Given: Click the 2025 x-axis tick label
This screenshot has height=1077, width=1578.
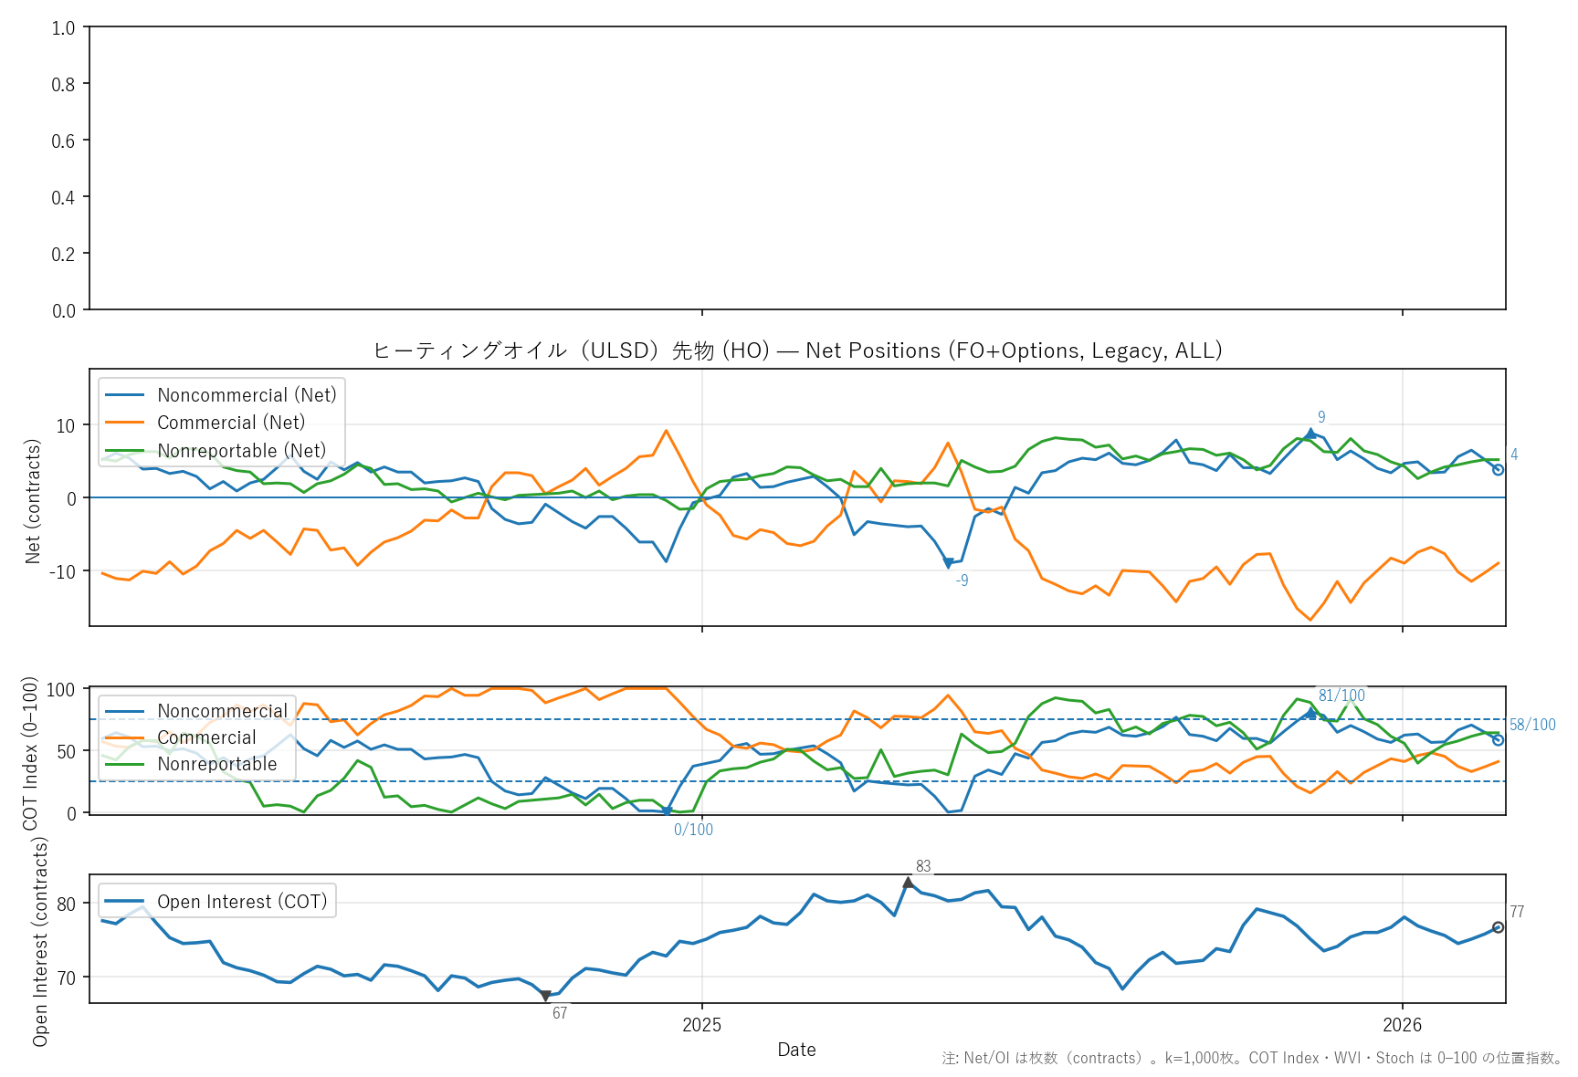Looking at the screenshot, I should (x=701, y=1025).
